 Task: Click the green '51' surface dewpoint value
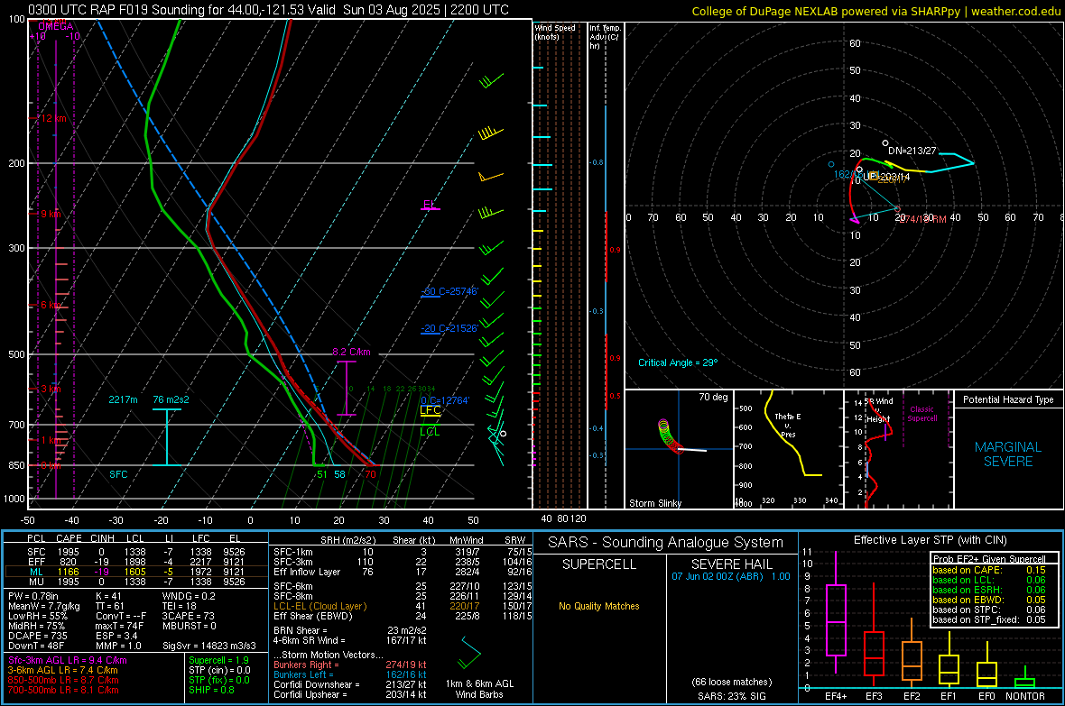click(x=321, y=474)
